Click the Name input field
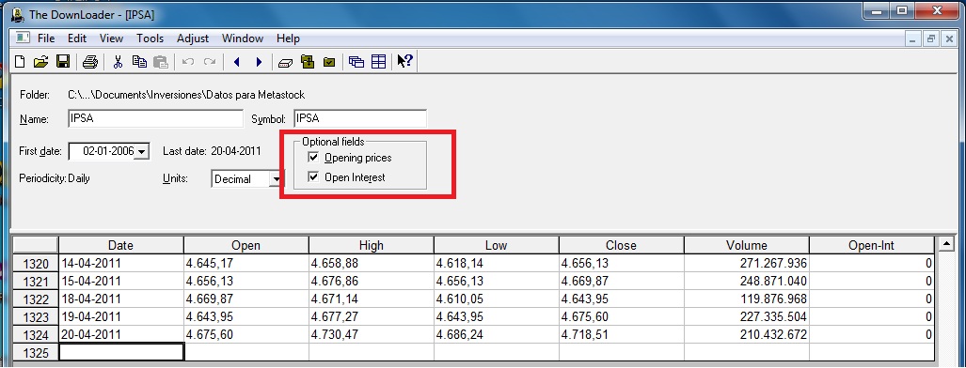This screenshot has height=368, width=966. 156,119
